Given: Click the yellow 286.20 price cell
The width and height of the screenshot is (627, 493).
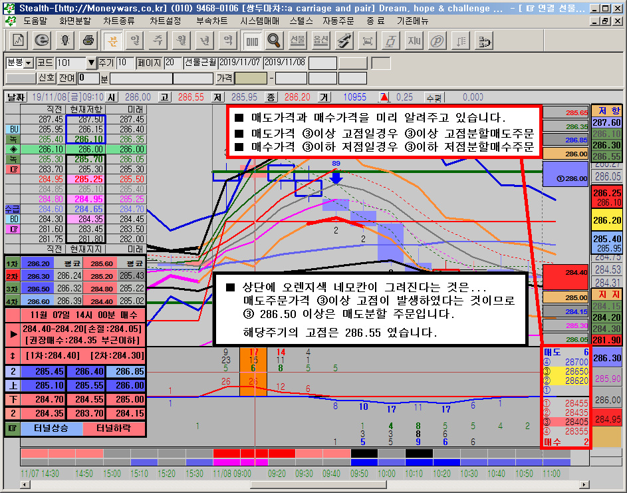Looking at the screenshot, I should coord(606,220).
